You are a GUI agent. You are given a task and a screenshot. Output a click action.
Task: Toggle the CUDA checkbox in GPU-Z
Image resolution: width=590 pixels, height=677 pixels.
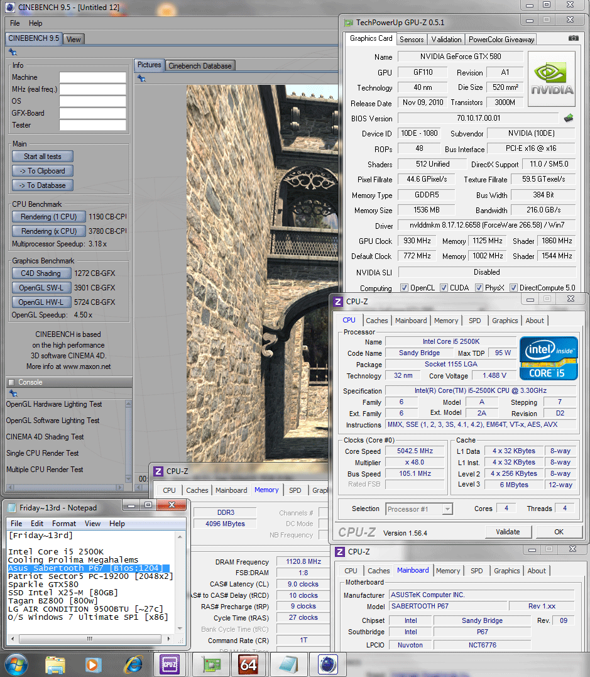444,287
